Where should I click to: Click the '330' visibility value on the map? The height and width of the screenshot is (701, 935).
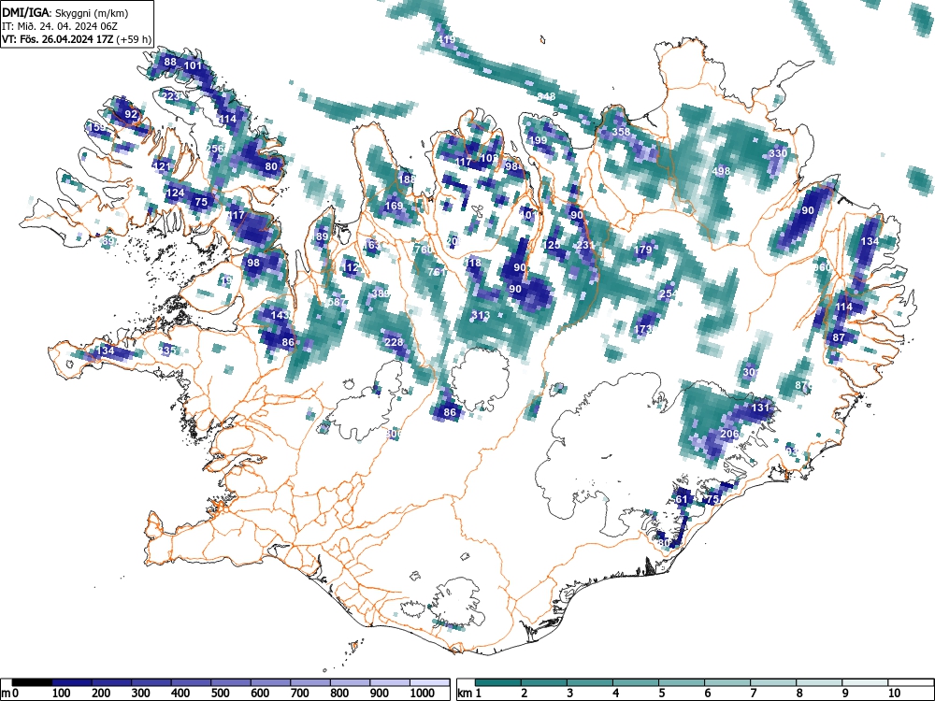pyautogui.click(x=778, y=153)
